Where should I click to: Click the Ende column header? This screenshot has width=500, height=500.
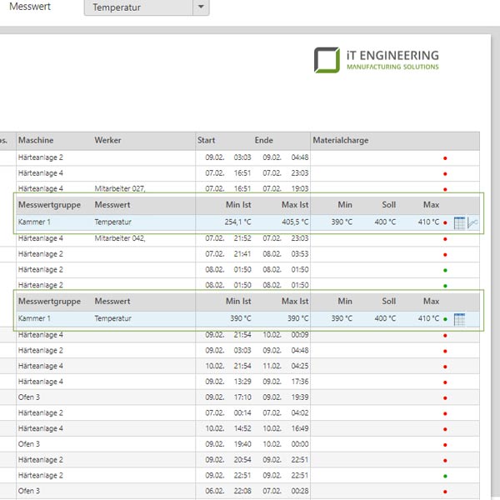click(263, 140)
